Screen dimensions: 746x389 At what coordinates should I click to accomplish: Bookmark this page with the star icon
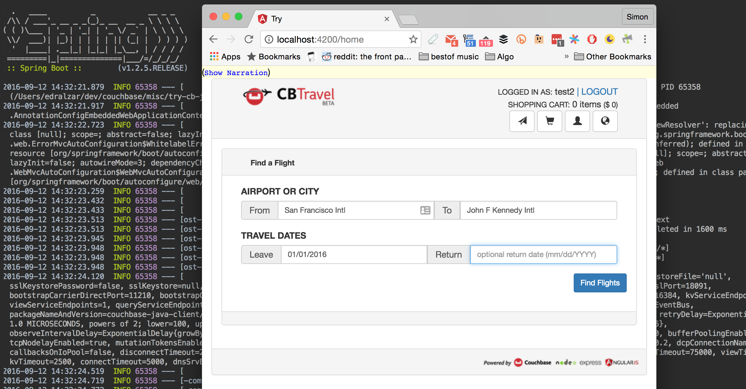[x=413, y=39]
